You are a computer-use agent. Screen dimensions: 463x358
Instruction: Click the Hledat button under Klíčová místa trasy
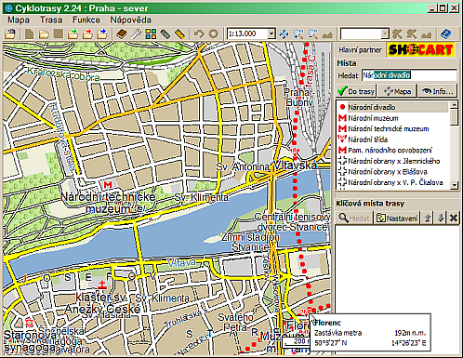point(354,219)
